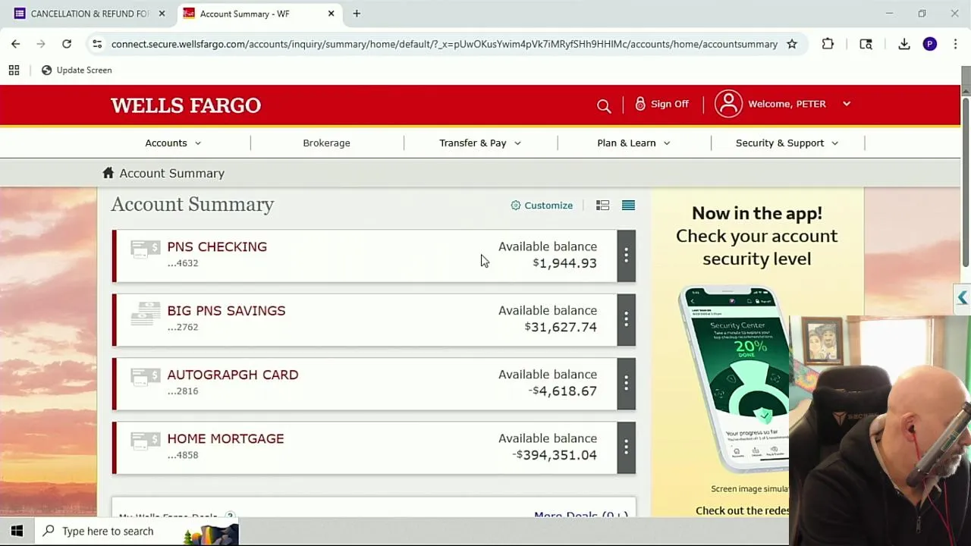Click the Chrome profile P avatar
Screen dimensions: 971x546
tap(930, 44)
